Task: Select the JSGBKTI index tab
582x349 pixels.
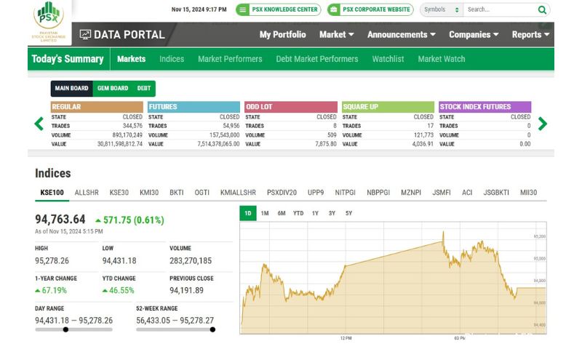Action: click(496, 193)
